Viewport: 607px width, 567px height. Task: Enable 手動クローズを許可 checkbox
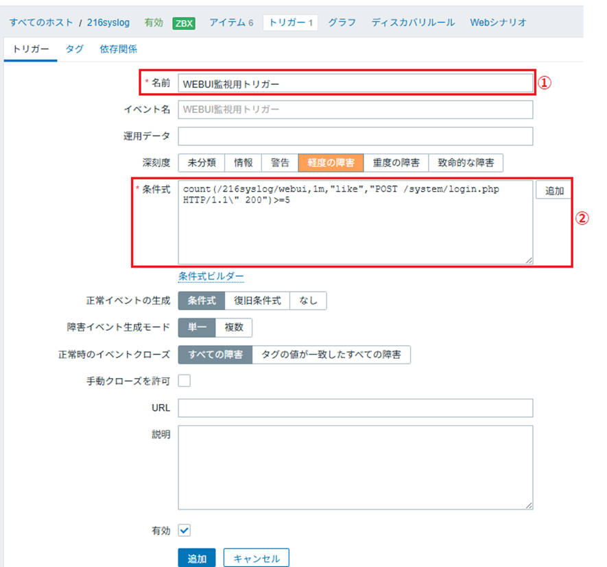pos(185,381)
